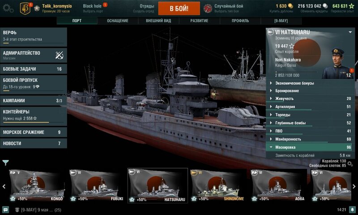Click the Black hole notification badge
This screenshot has width=358, height=215.
(x=105, y=4)
